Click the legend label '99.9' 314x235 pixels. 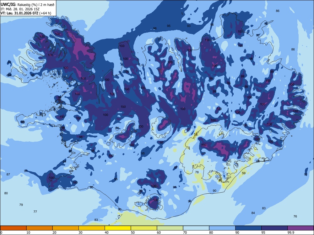290,232
